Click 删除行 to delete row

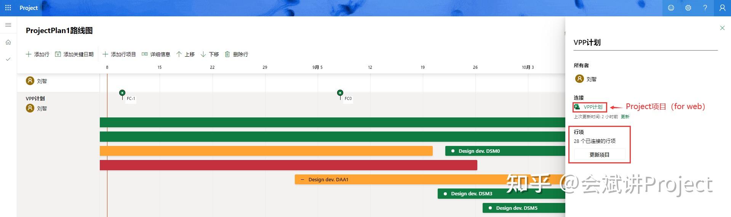coord(237,54)
